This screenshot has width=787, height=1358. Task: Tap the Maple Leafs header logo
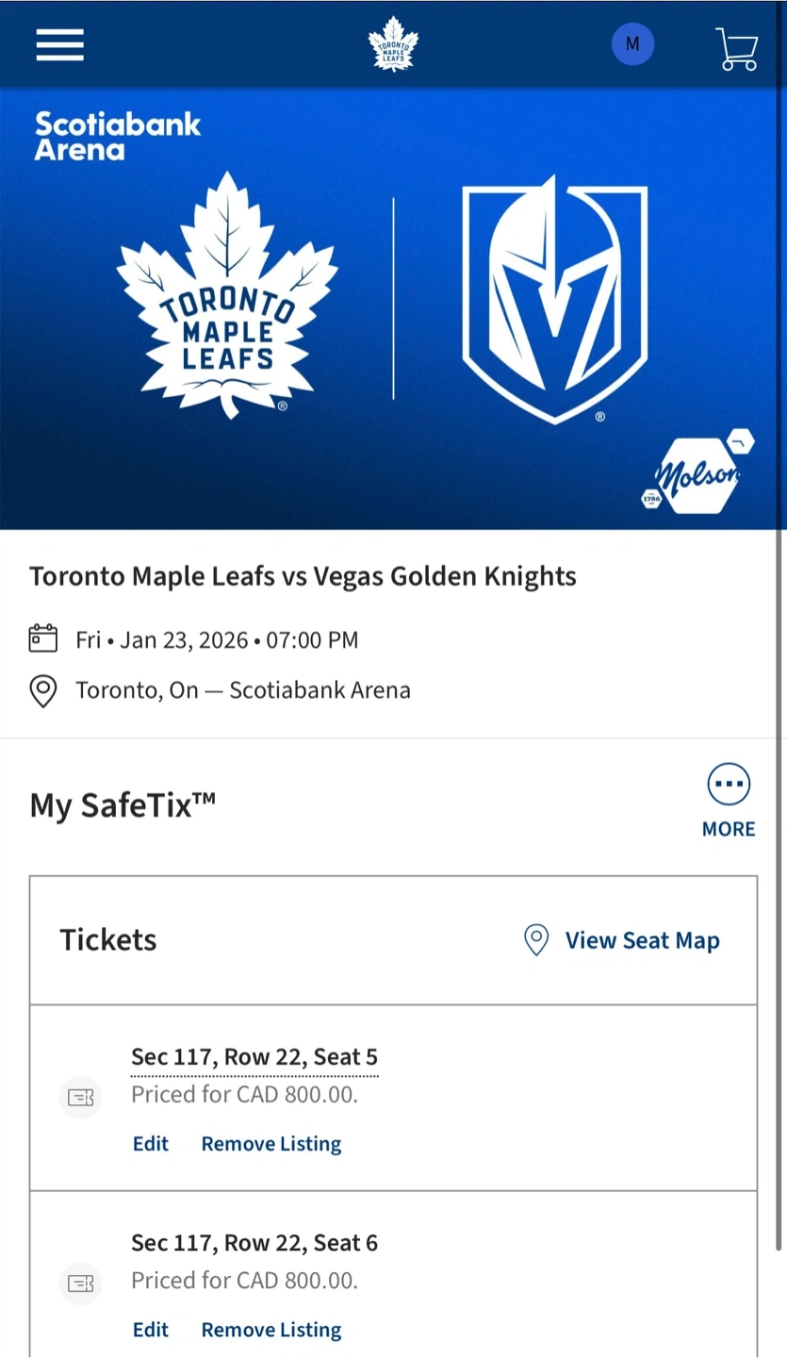click(393, 44)
